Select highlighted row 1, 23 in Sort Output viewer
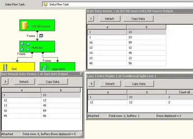The width and height of the screenshot is (193, 139). tap(41, 95)
